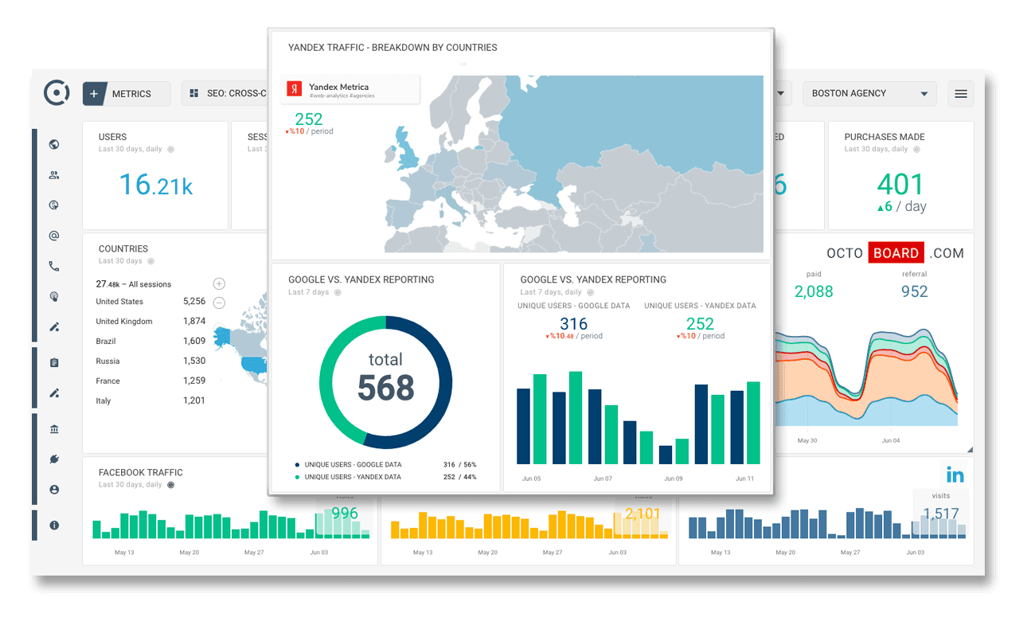This screenshot has width=1035, height=617.
Task: Select the Brazil country row
Action: 150,341
